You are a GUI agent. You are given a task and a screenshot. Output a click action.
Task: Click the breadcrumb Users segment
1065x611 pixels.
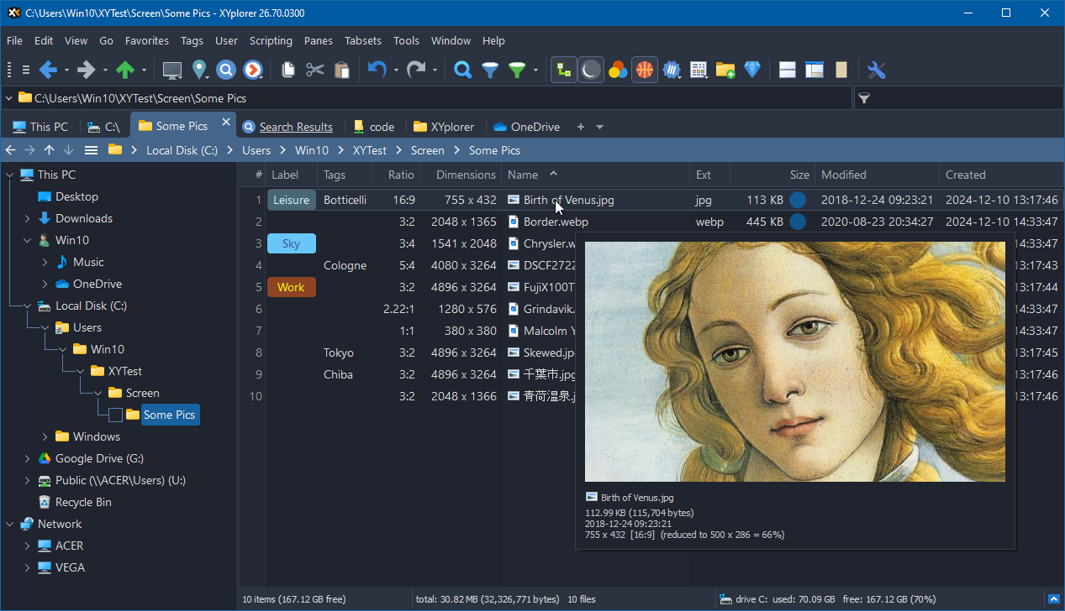pyautogui.click(x=256, y=149)
